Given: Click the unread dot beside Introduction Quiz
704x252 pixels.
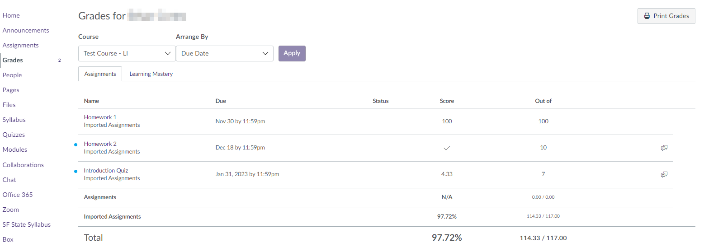Looking at the screenshot, I should (x=76, y=171).
